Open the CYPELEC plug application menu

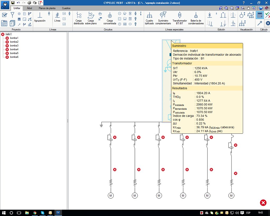(x=5, y=5)
